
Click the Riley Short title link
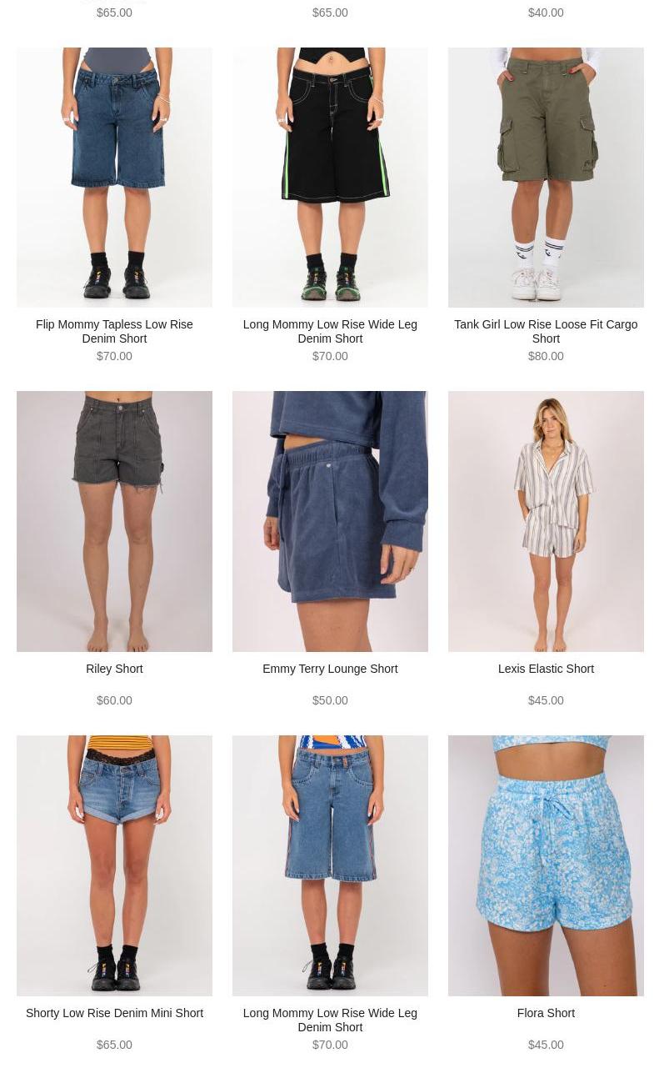(x=114, y=669)
